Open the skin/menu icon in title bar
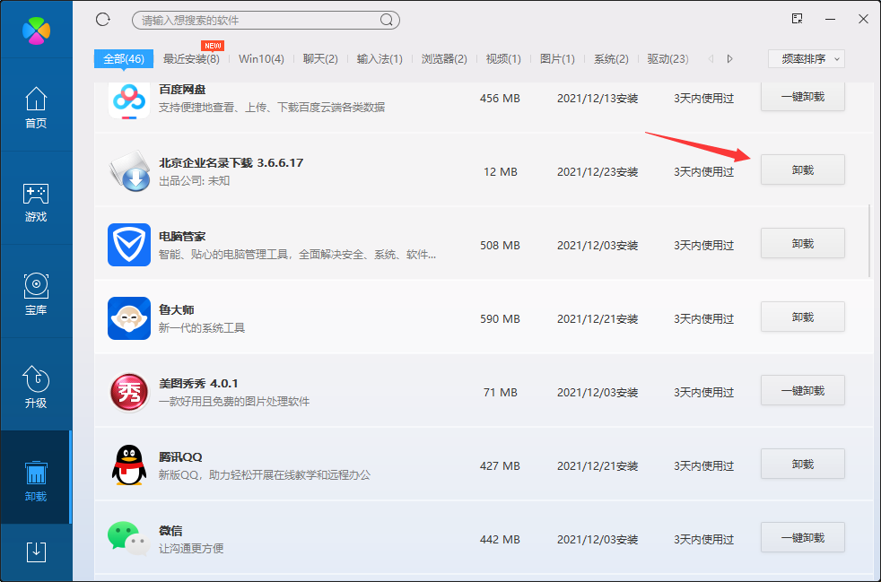 (797, 19)
